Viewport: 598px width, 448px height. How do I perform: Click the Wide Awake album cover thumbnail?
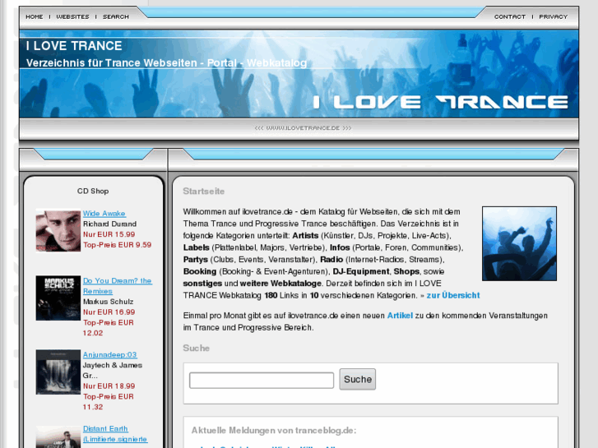coord(58,230)
